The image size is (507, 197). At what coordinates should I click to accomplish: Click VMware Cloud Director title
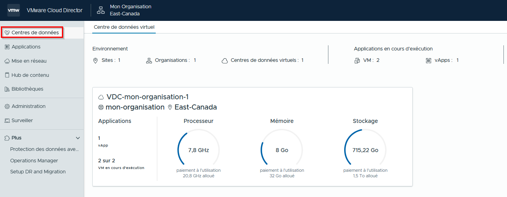[54, 10]
